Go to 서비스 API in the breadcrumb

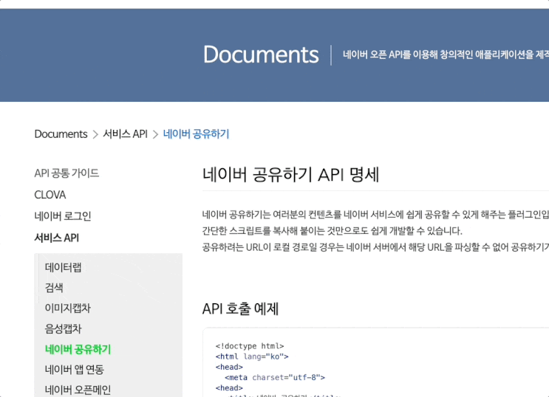125,134
